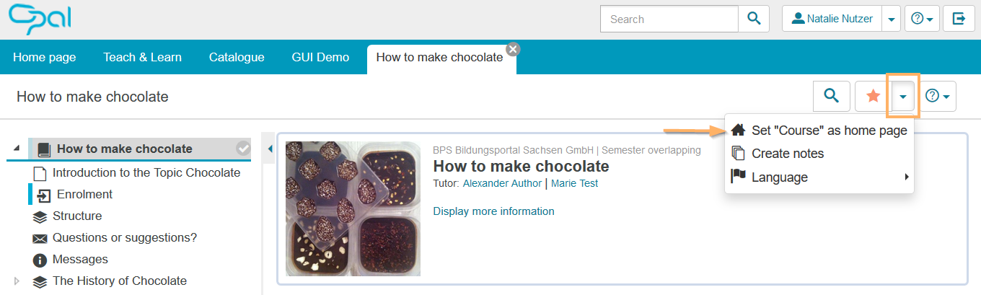Choose Create notes from the menu
Screen dimensions: 981x295
pyautogui.click(x=787, y=154)
